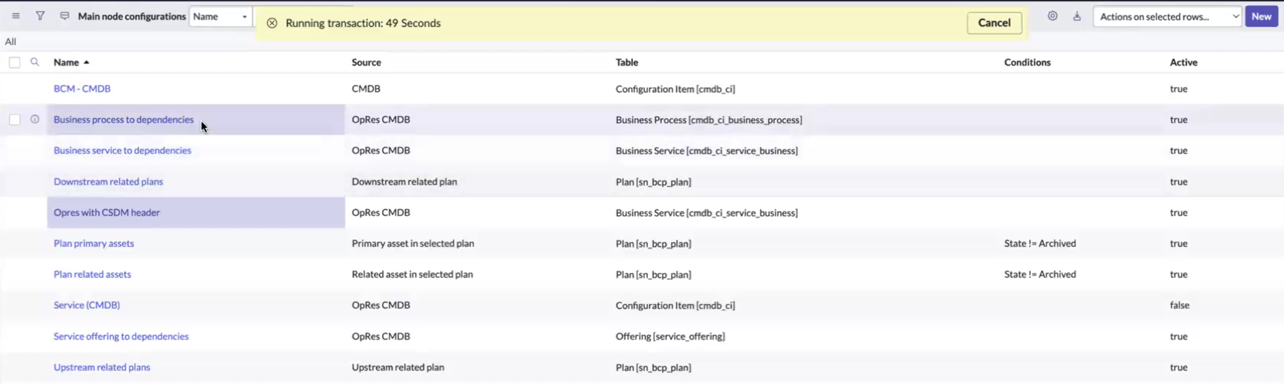Open Business service to dependencies link

pos(122,150)
